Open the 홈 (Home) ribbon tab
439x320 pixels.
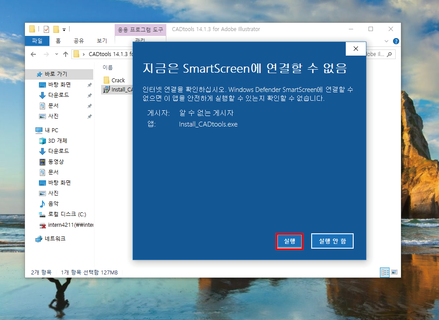pyautogui.click(x=58, y=41)
